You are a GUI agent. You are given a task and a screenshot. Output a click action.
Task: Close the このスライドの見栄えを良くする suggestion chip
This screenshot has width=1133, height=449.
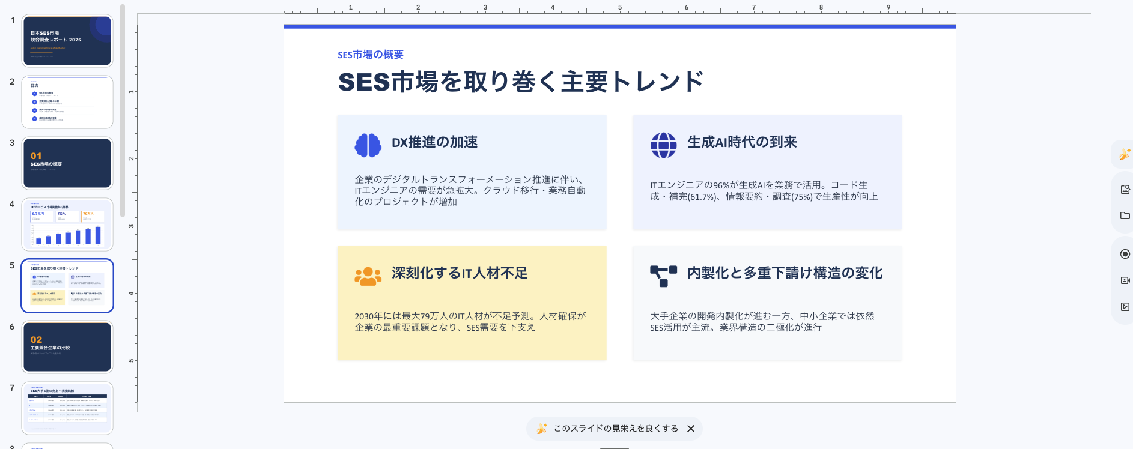point(691,429)
